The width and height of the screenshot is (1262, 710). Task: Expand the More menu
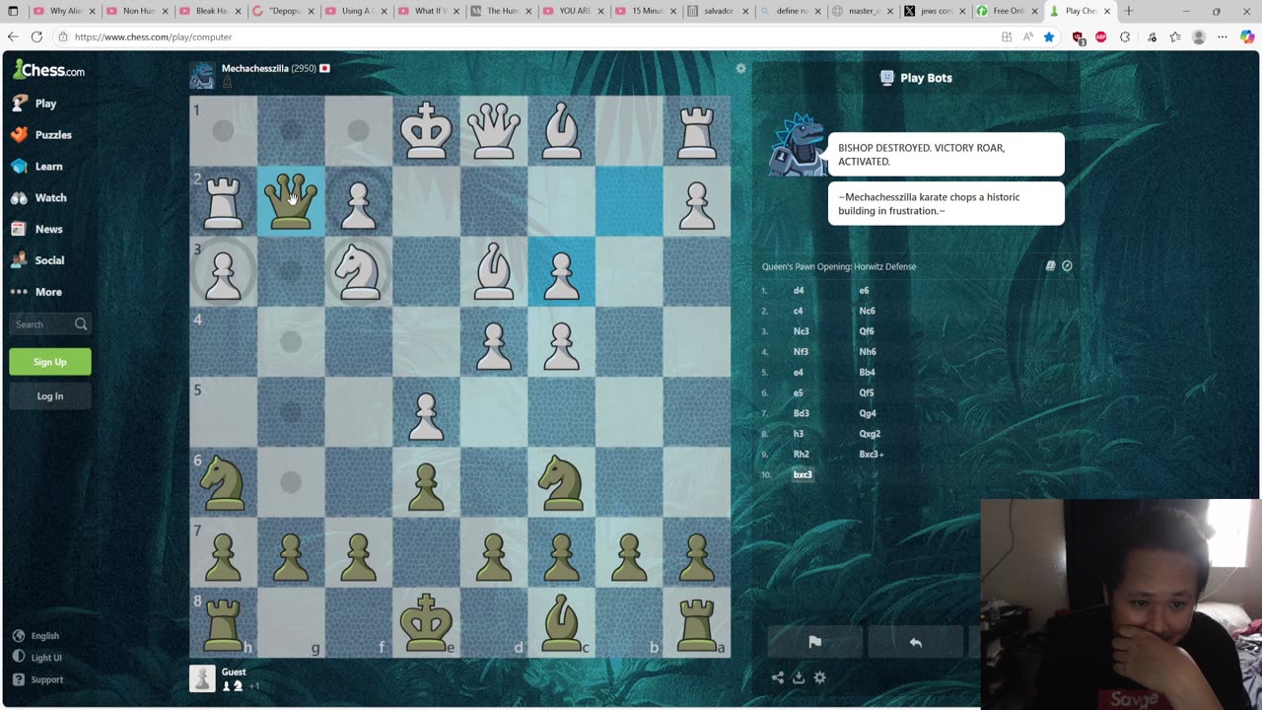(48, 293)
